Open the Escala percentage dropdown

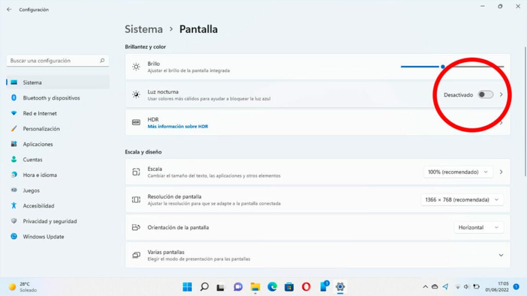pyautogui.click(x=458, y=172)
